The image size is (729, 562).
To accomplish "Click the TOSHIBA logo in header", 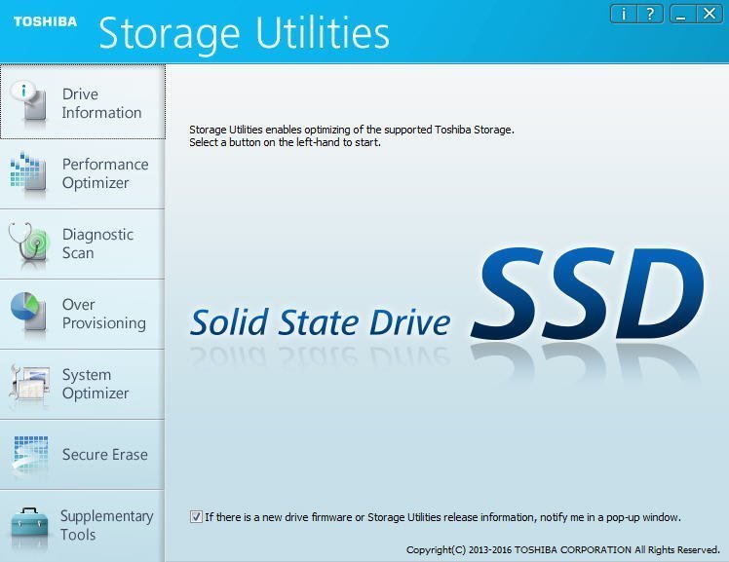I will click(x=45, y=21).
